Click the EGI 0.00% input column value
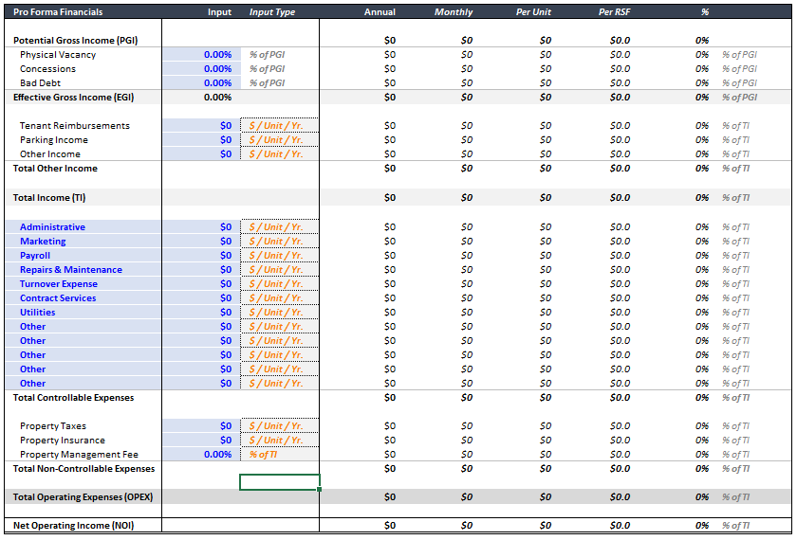Screen dimensions: 797x540 [217, 97]
